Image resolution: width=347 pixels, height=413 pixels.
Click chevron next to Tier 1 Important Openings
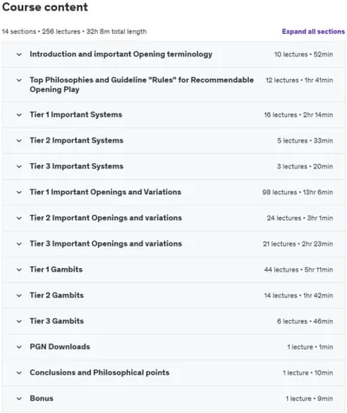[19, 192]
